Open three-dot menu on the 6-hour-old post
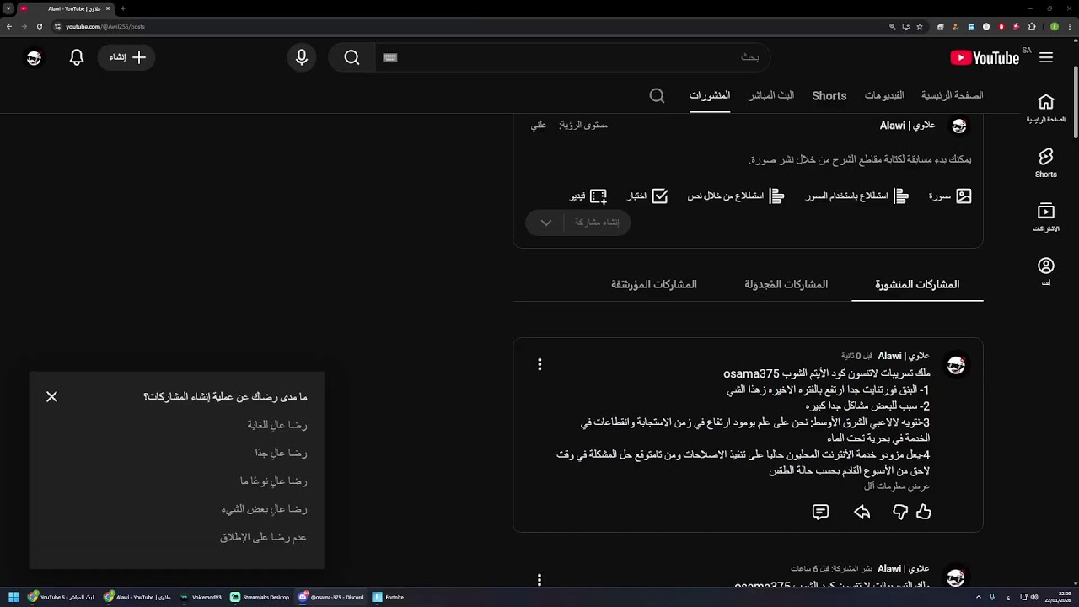This screenshot has width=1079, height=607. [x=539, y=579]
